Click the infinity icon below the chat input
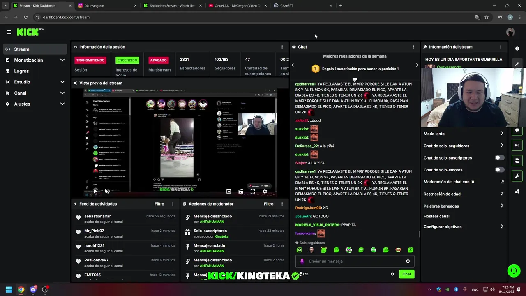Screen dimensions: 526x296 (305, 274)
